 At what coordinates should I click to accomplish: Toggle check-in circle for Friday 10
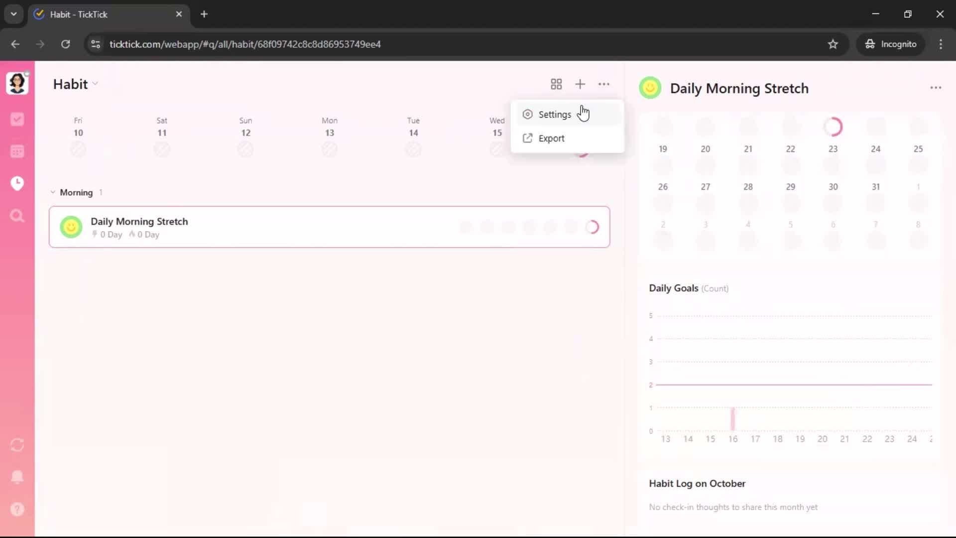(78, 149)
